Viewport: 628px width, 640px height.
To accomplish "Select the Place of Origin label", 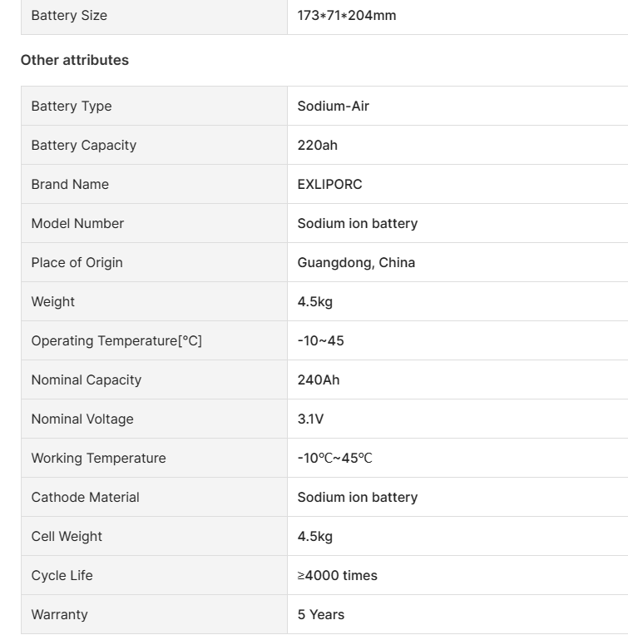I will [77, 262].
